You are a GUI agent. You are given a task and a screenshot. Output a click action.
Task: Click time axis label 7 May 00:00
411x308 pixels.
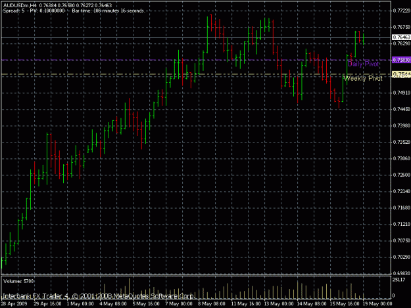(x=179, y=304)
